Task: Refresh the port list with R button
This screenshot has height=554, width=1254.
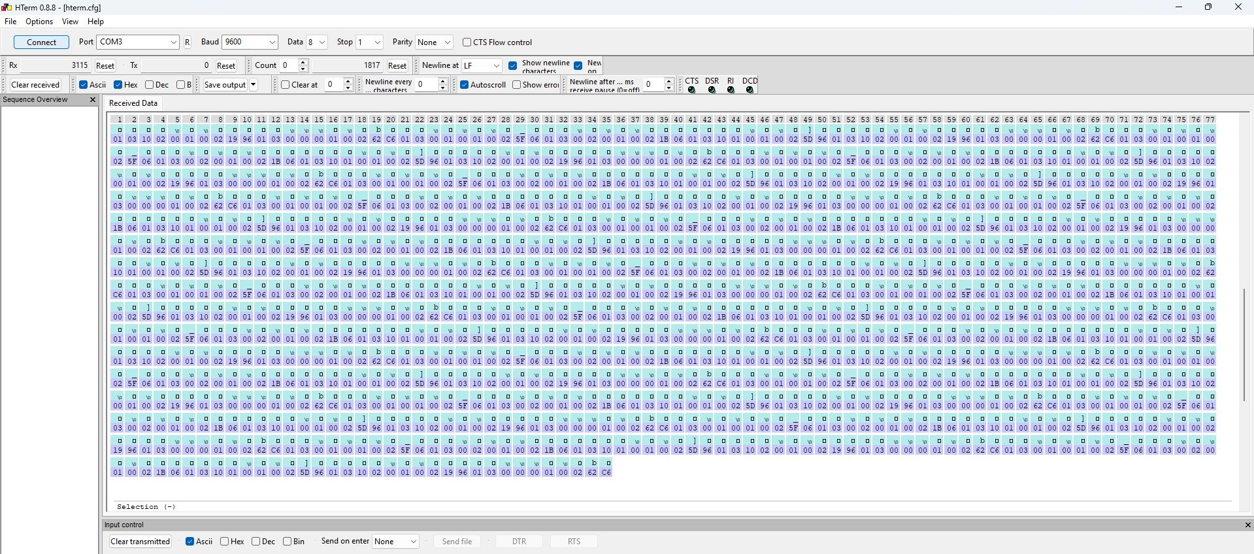Action: (x=187, y=42)
